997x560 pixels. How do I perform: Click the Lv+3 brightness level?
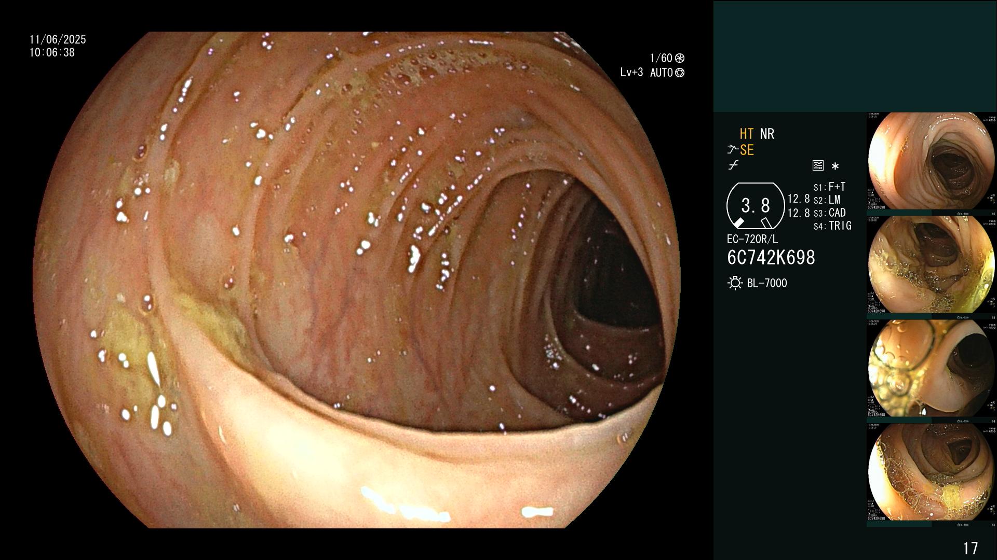(x=631, y=73)
